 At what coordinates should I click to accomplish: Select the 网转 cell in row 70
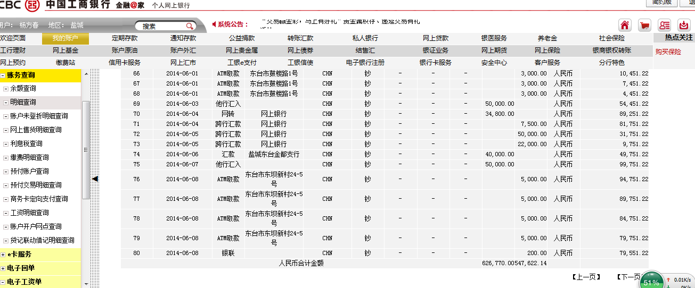pos(228,114)
